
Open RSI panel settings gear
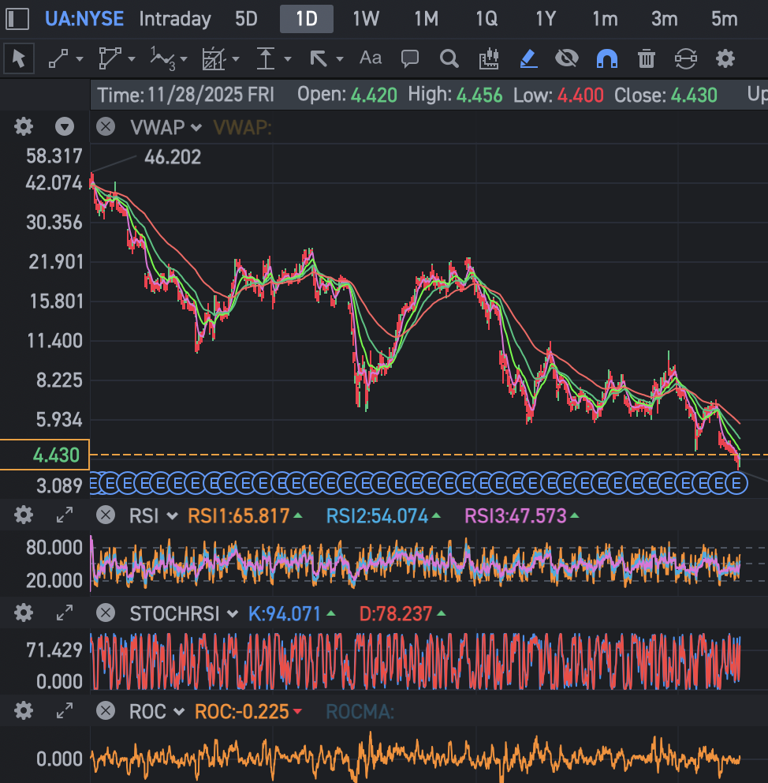pyautogui.click(x=24, y=515)
